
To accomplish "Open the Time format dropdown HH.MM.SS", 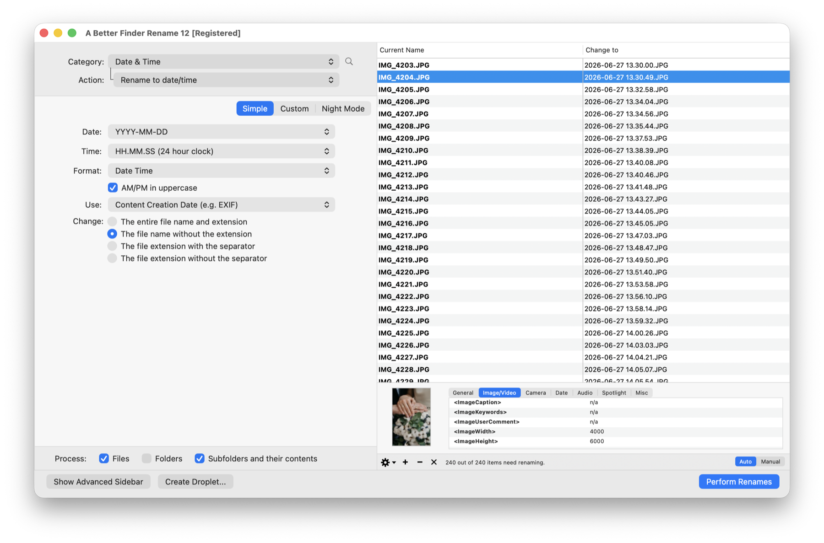I will pos(222,151).
